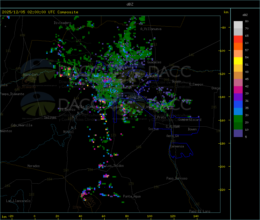The height and width of the screenshot is (220, 260).
Task: Click the 'J_Prats' map label
Action: (160, 117)
